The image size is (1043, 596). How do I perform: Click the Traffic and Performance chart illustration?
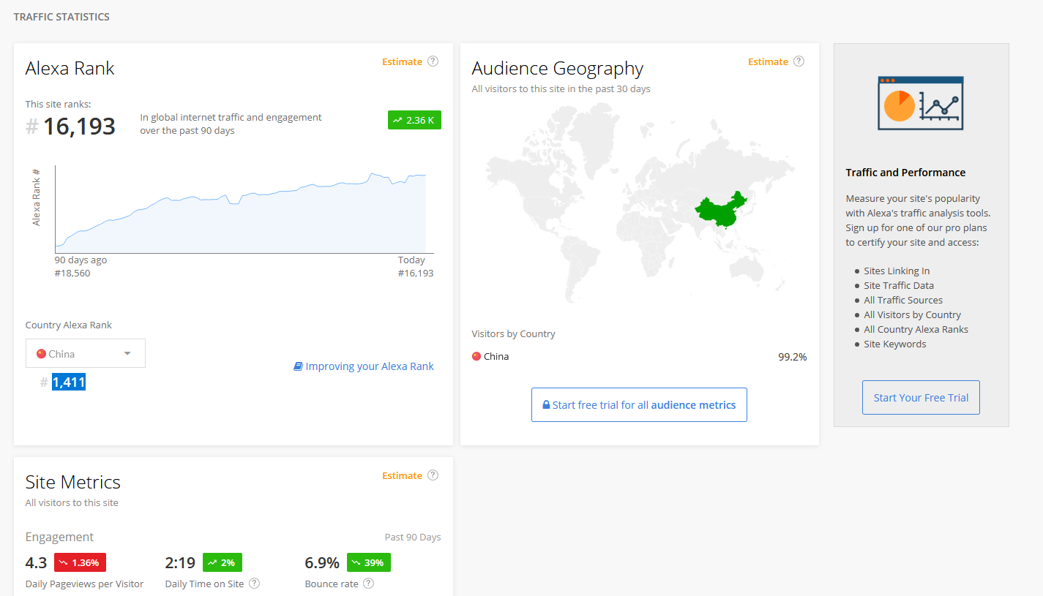click(x=921, y=103)
